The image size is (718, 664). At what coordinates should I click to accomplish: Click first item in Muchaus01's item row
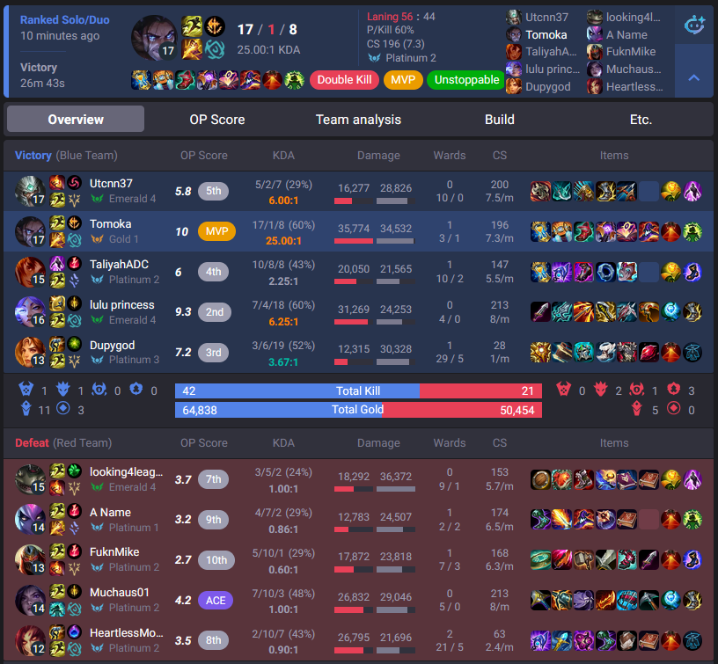tap(540, 601)
